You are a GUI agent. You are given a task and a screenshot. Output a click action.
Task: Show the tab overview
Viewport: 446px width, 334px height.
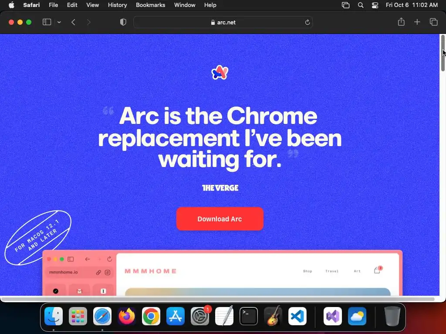433,22
